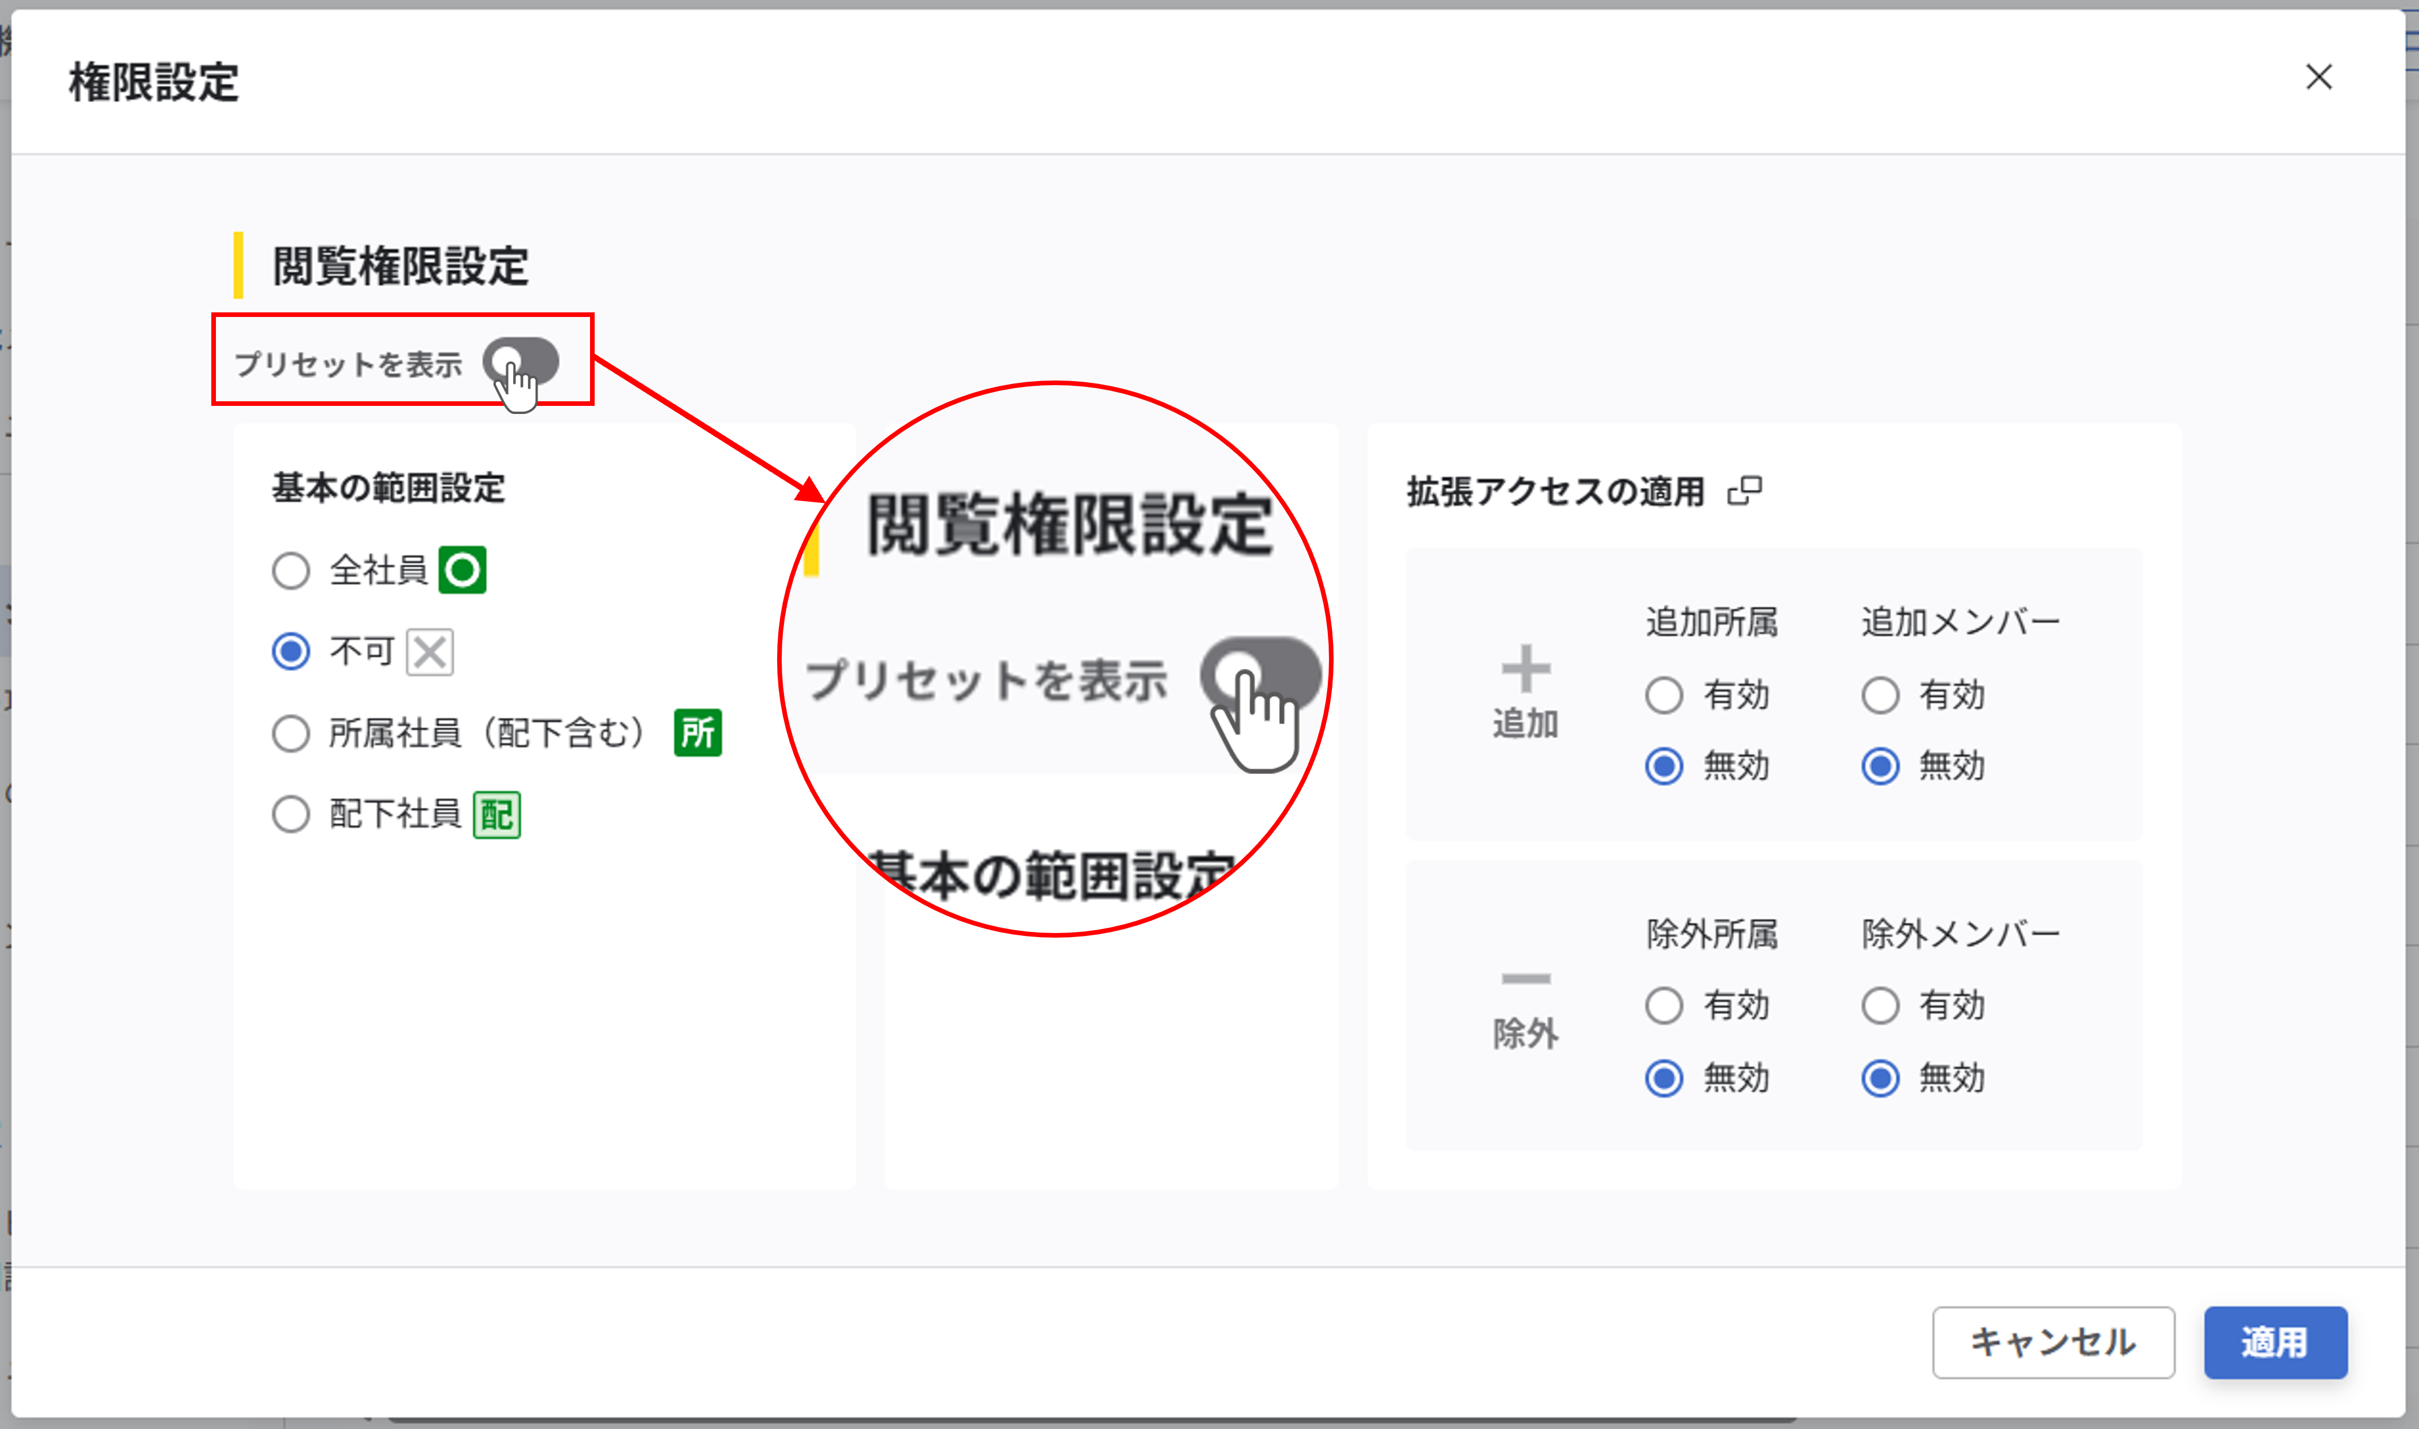Click the plus 追加 icon
2419x1429 pixels.
(1526, 669)
